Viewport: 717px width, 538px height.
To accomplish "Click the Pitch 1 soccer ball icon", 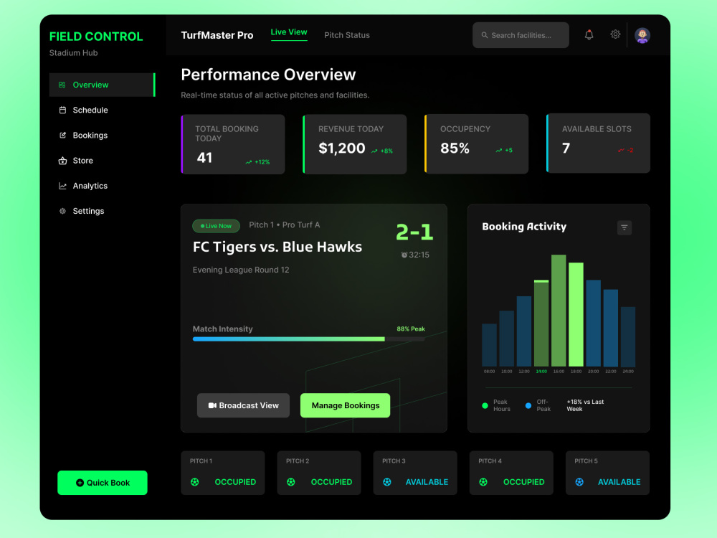I will pos(195,482).
